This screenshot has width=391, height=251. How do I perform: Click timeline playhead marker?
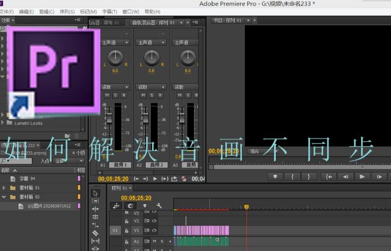[x=246, y=207]
